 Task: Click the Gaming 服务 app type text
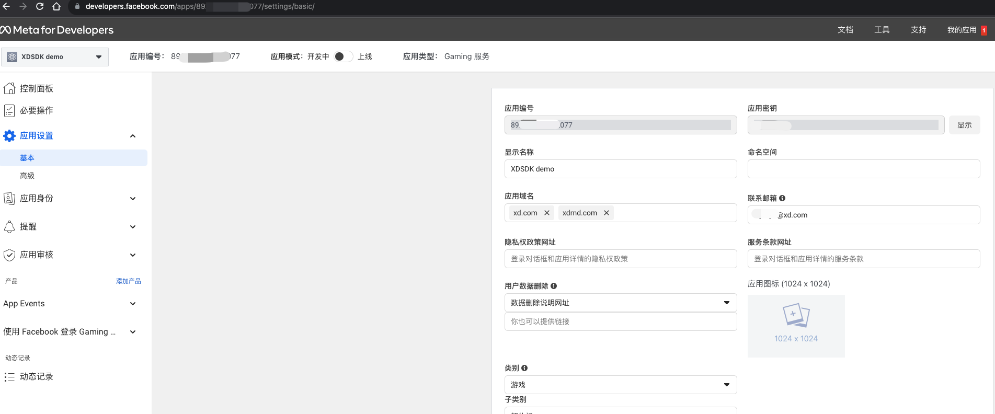[x=467, y=56]
